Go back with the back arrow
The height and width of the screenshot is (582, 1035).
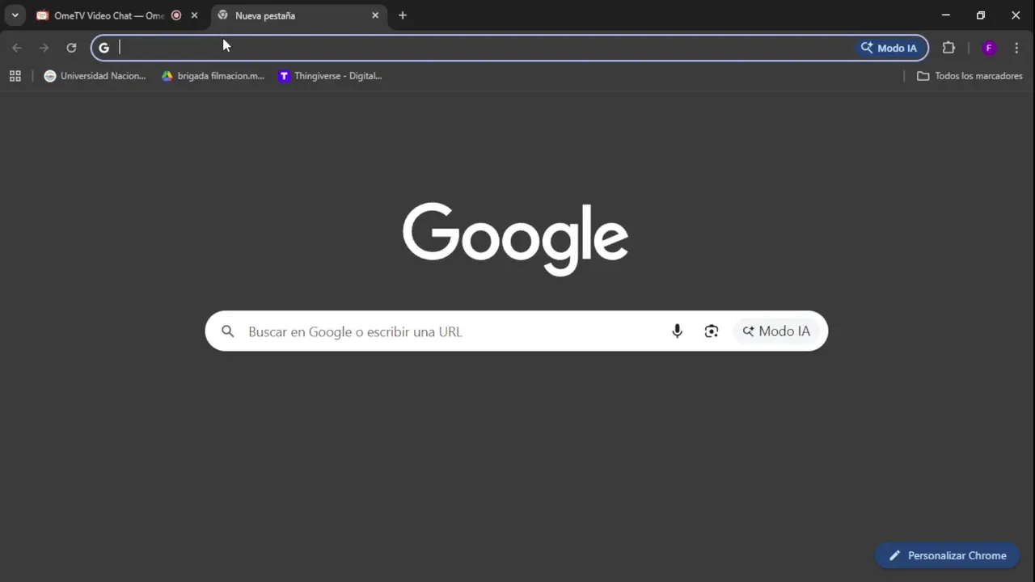click(x=17, y=48)
